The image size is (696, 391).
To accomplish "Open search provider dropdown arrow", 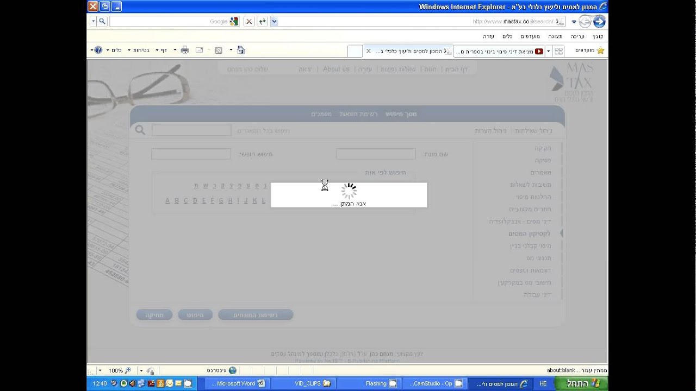I will click(x=93, y=21).
